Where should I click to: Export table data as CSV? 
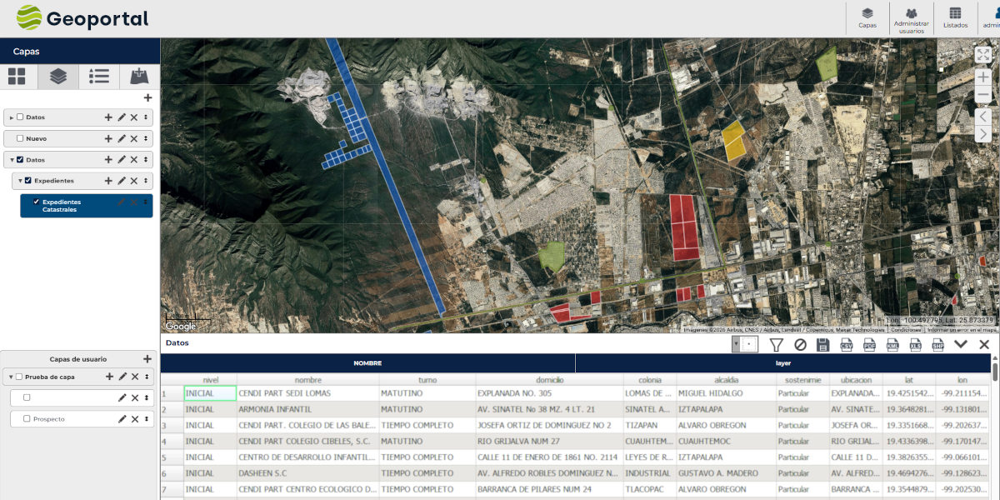(x=846, y=343)
